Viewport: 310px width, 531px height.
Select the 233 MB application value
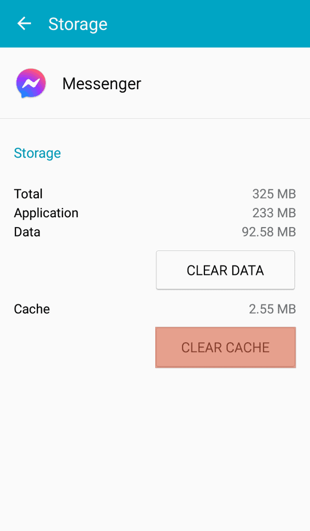(x=273, y=213)
